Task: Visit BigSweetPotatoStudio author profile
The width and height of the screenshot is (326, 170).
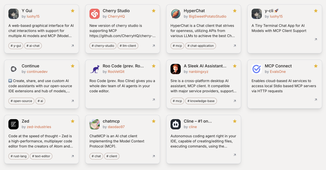Action: click(x=207, y=16)
